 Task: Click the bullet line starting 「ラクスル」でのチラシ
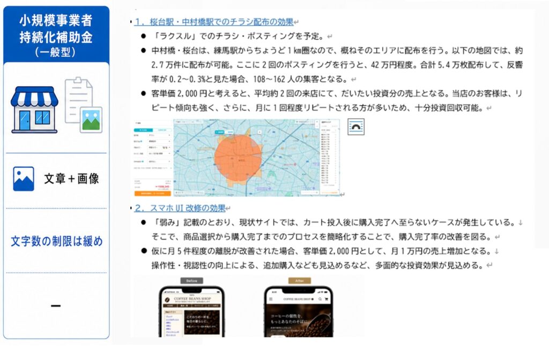tap(238, 36)
